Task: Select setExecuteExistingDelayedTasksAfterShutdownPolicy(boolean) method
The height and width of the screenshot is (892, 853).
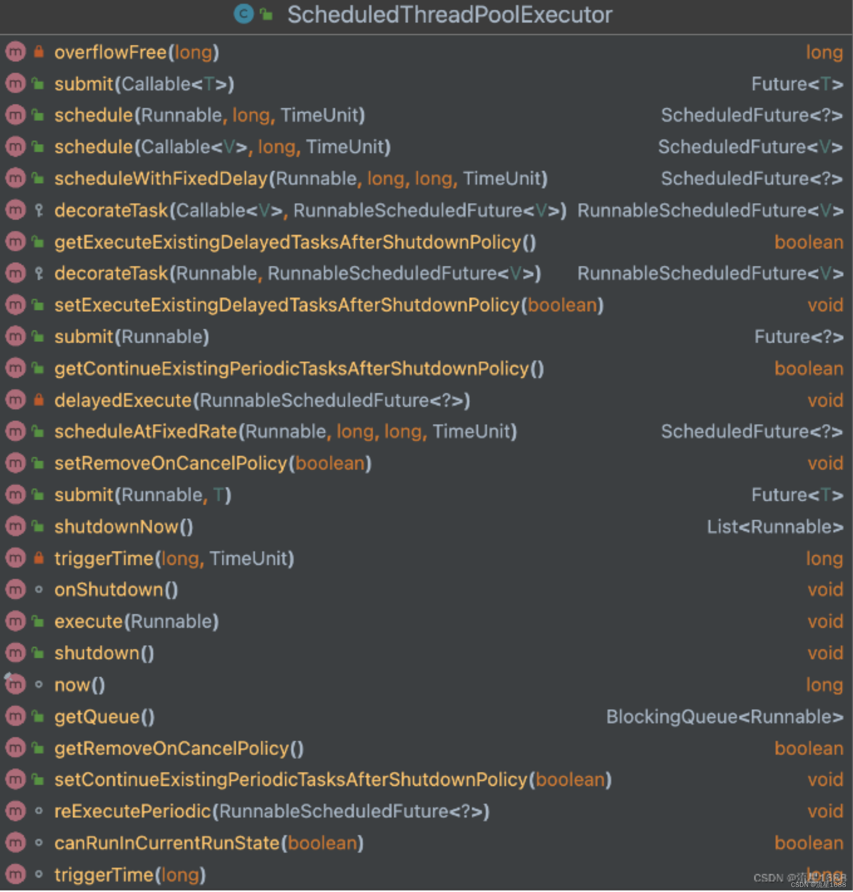Action: click(329, 305)
